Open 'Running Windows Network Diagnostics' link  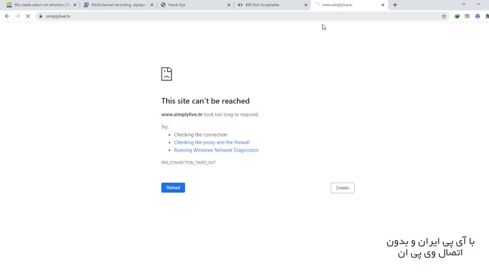216,150
